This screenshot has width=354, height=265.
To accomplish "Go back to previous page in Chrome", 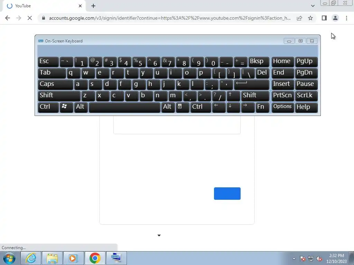I will coord(8,18).
